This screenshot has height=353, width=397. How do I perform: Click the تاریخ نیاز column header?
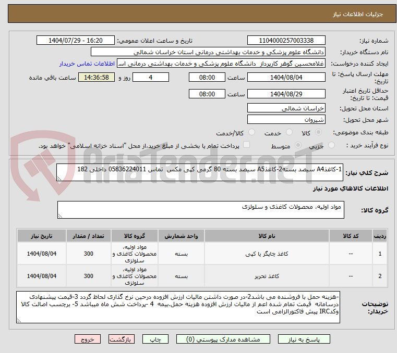pos(42,236)
